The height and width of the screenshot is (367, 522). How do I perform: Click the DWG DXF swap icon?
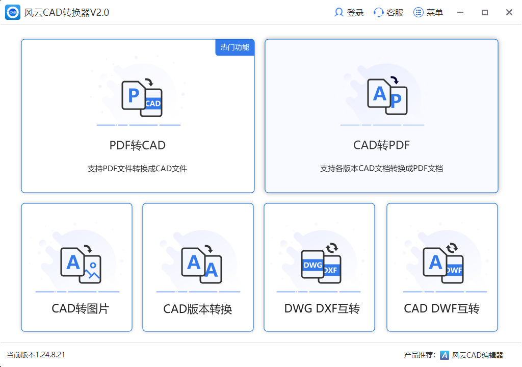click(x=321, y=263)
